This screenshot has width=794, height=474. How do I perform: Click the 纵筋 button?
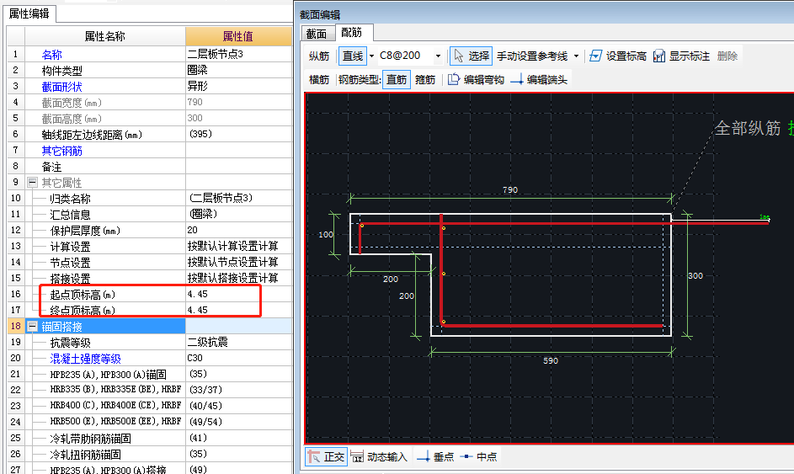coord(319,56)
